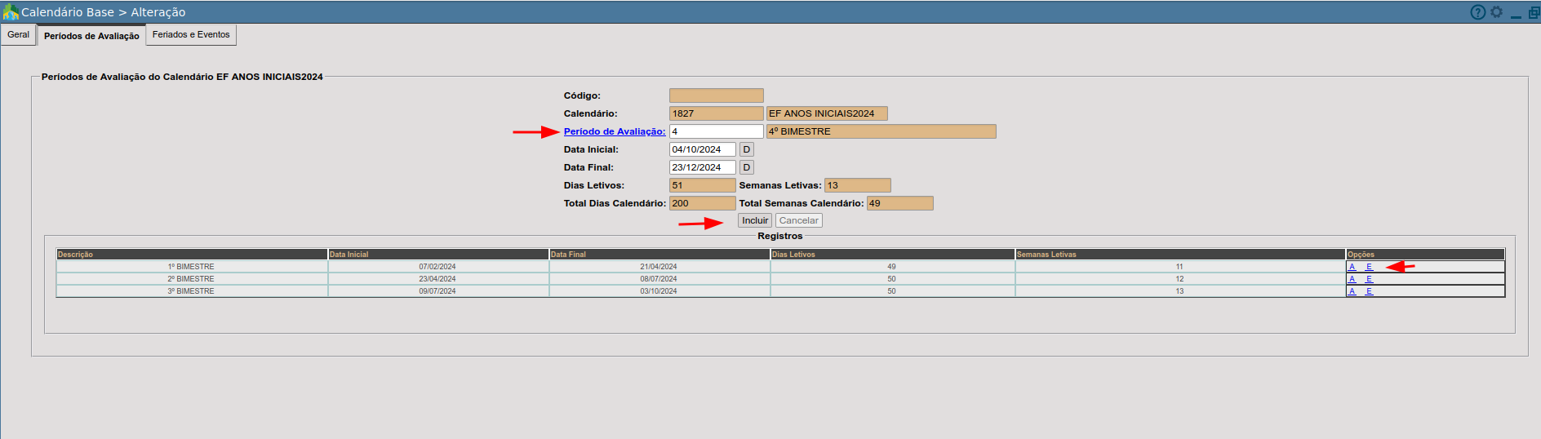Click the 49 dias letivos cell
The height and width of the screenshot is (439, 1541).
click(x=891, y=267)
